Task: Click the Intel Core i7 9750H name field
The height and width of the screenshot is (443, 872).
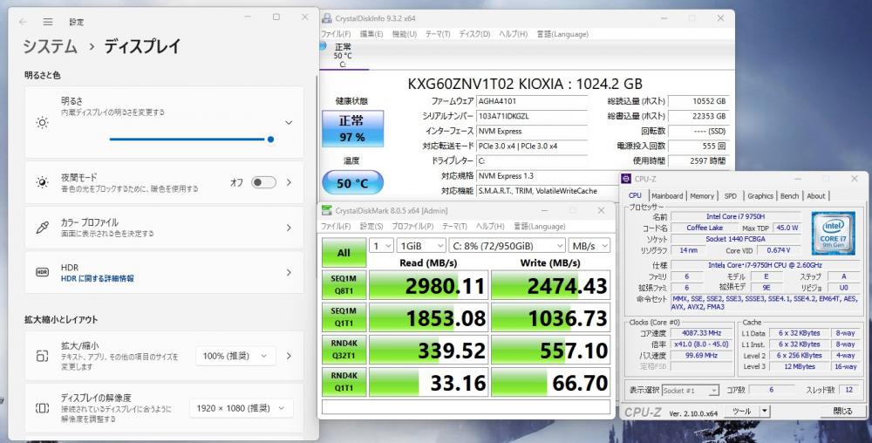Action: pos(735,216)
